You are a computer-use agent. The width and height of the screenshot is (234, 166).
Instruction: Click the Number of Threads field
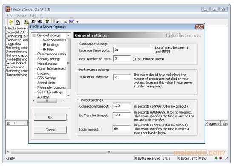tap(122, 77)
